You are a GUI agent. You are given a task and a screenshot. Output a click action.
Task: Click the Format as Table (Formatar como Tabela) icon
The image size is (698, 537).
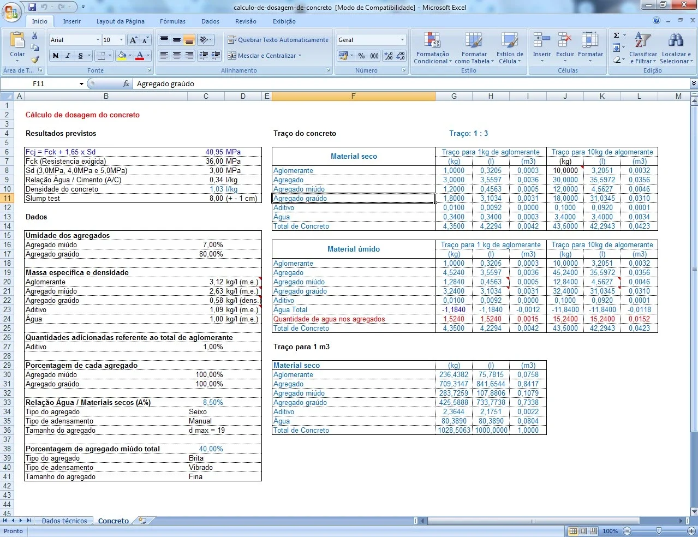[474, 48]
